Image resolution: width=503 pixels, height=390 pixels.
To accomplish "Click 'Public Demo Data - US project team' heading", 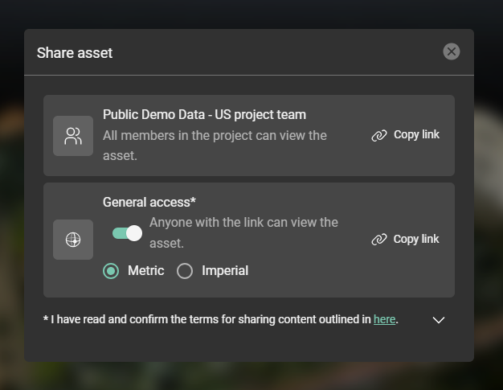I will point(204,115).
